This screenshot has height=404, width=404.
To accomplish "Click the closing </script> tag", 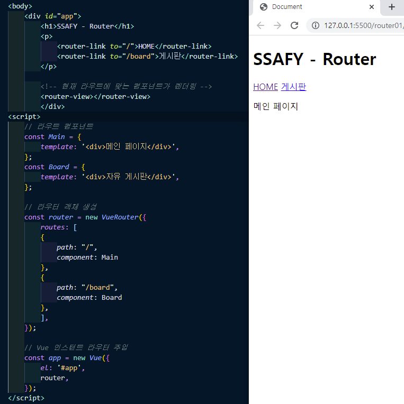I will [x=26, y=398].
